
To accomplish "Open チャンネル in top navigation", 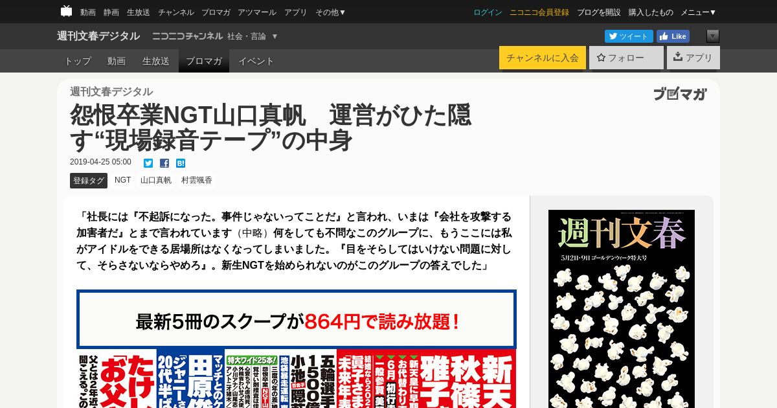I will (175, 12).
